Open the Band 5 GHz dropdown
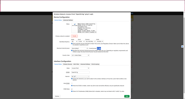This screenshot has width=185, height=99. 81,41
